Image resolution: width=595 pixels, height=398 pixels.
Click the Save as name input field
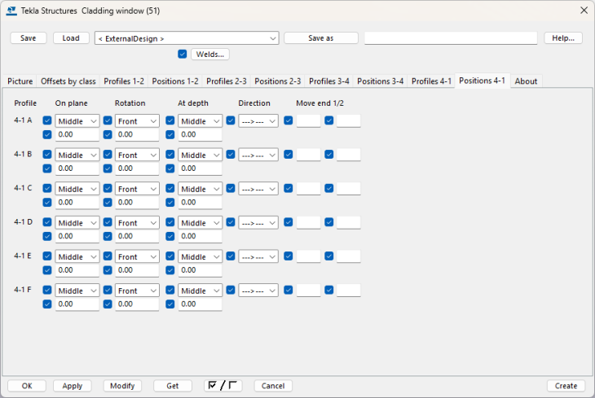pos(450,38)
